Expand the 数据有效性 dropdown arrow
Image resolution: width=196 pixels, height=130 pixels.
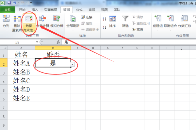(35, 30)
